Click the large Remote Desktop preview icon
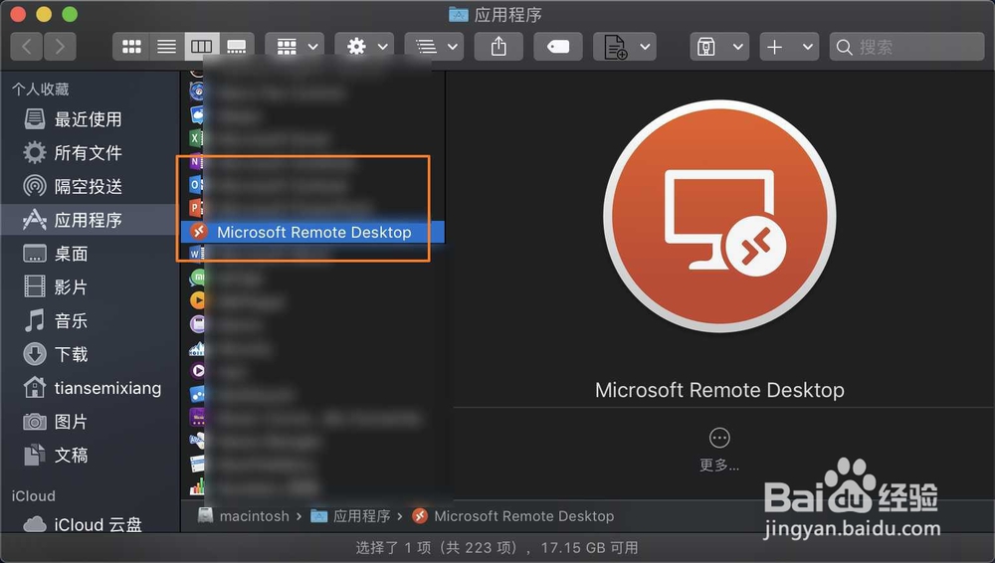995x563 pixels. click(719, 216)
